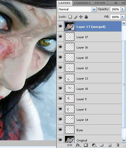126x148 pixels.
Task: Create a new layer group
Action: [101, 145]
